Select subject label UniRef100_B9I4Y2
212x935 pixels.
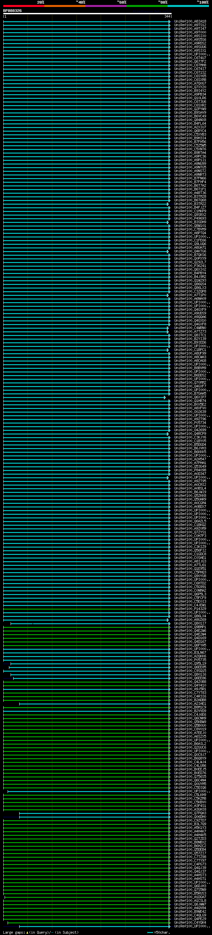[190, 91]
